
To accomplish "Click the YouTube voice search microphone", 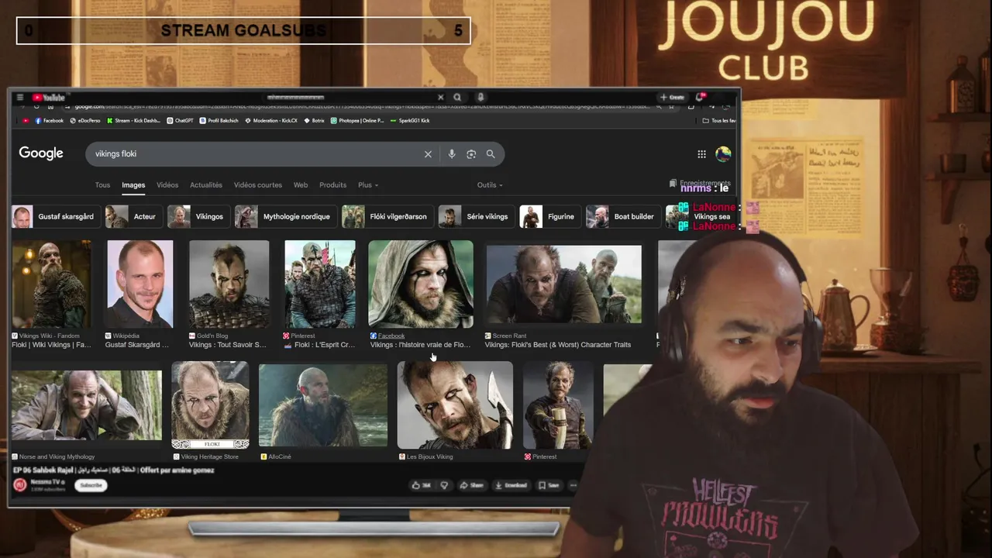I will pos(480,98).
